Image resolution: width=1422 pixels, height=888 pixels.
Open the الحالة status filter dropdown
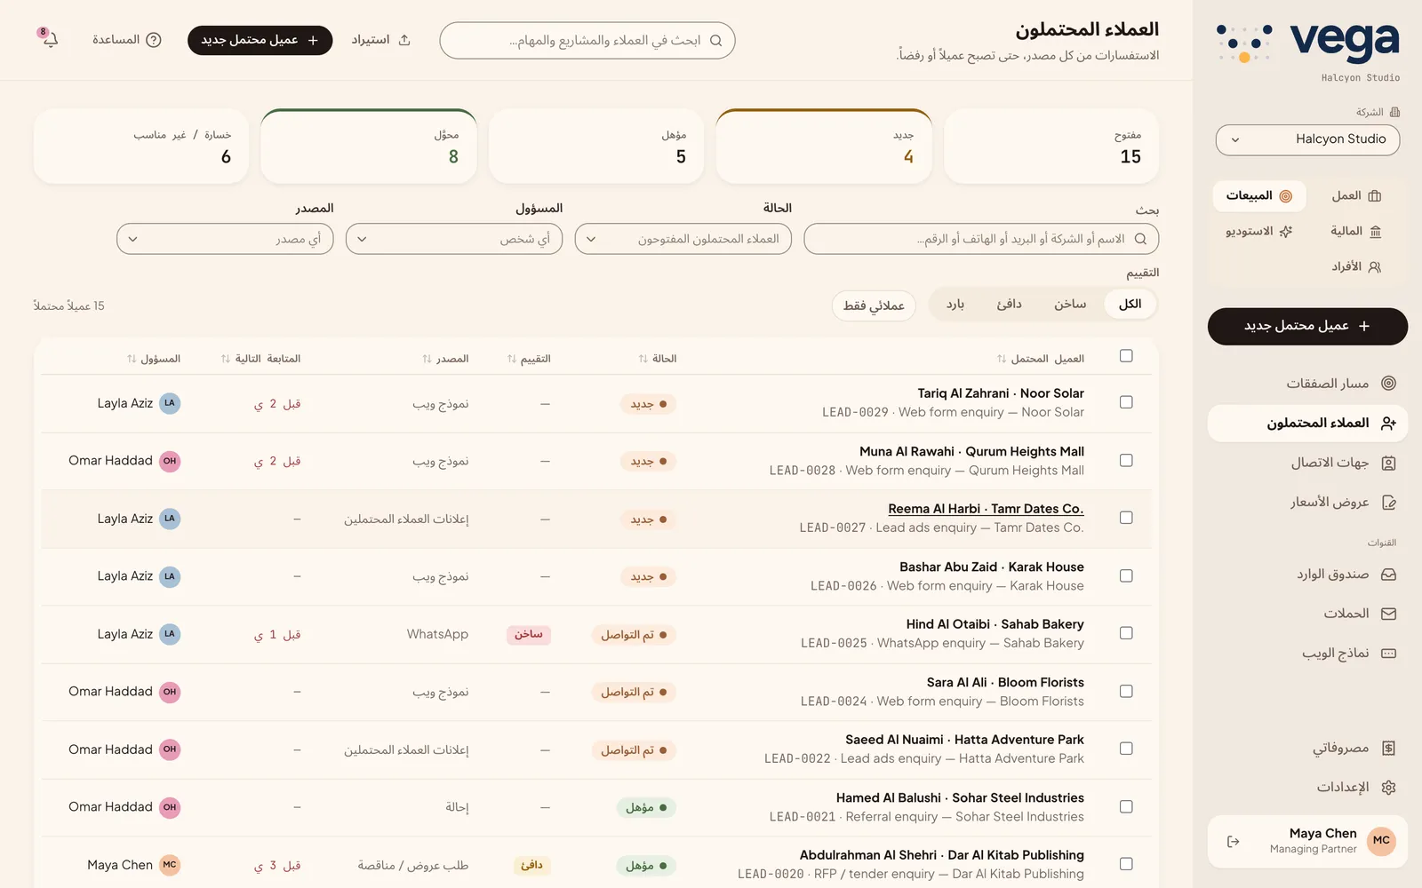point(683,239)
